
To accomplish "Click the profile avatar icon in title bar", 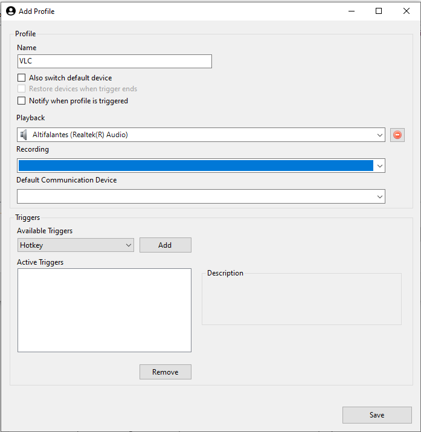I will click(11, 11).
